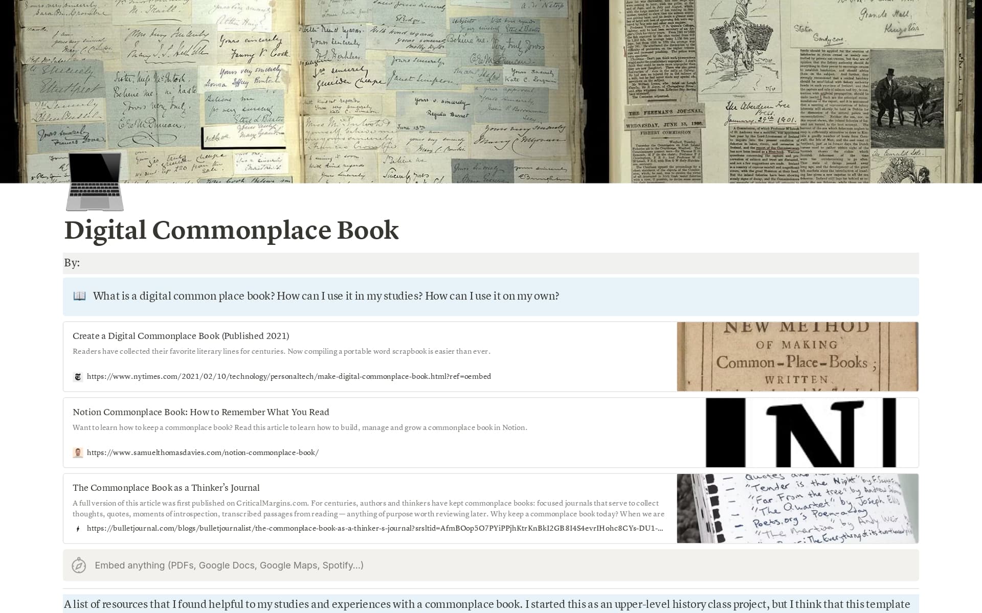Select the bulletjournal.com thinker's journal URL
Screen dimensions: 982x613
click(x=374, y=529)
